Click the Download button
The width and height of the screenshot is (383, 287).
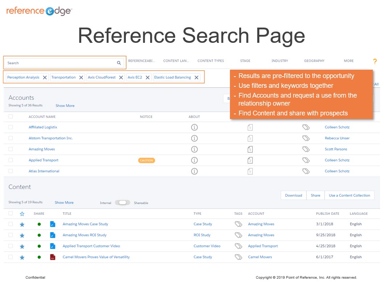tap(293, 196)
